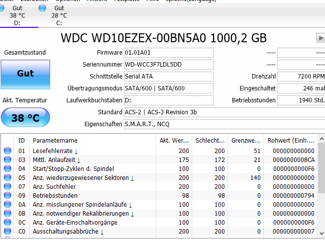The image size is (325, 240).
Task: Click the status orb for Lesefehlerrate
Action: pos(7,151)
